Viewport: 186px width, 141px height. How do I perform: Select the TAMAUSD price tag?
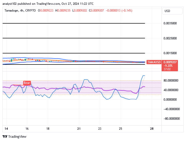point(154,62)
